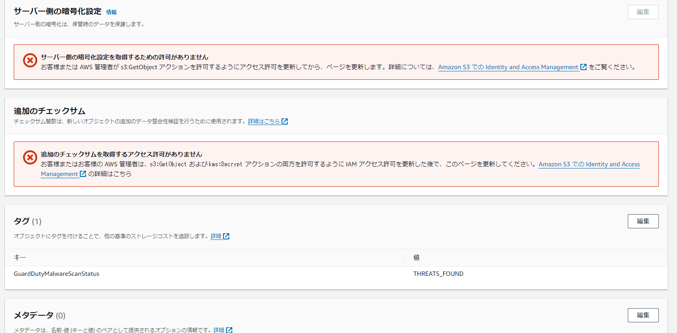Open 詳細はこちら link under 追加のチェックサム
Image resolution: width=677 pixels, height=333 pixels.
(264, 121)
